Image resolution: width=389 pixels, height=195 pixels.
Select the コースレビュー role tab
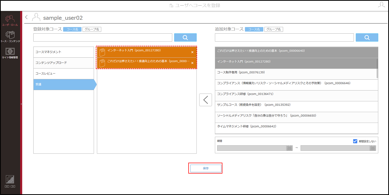click(64, 74)
